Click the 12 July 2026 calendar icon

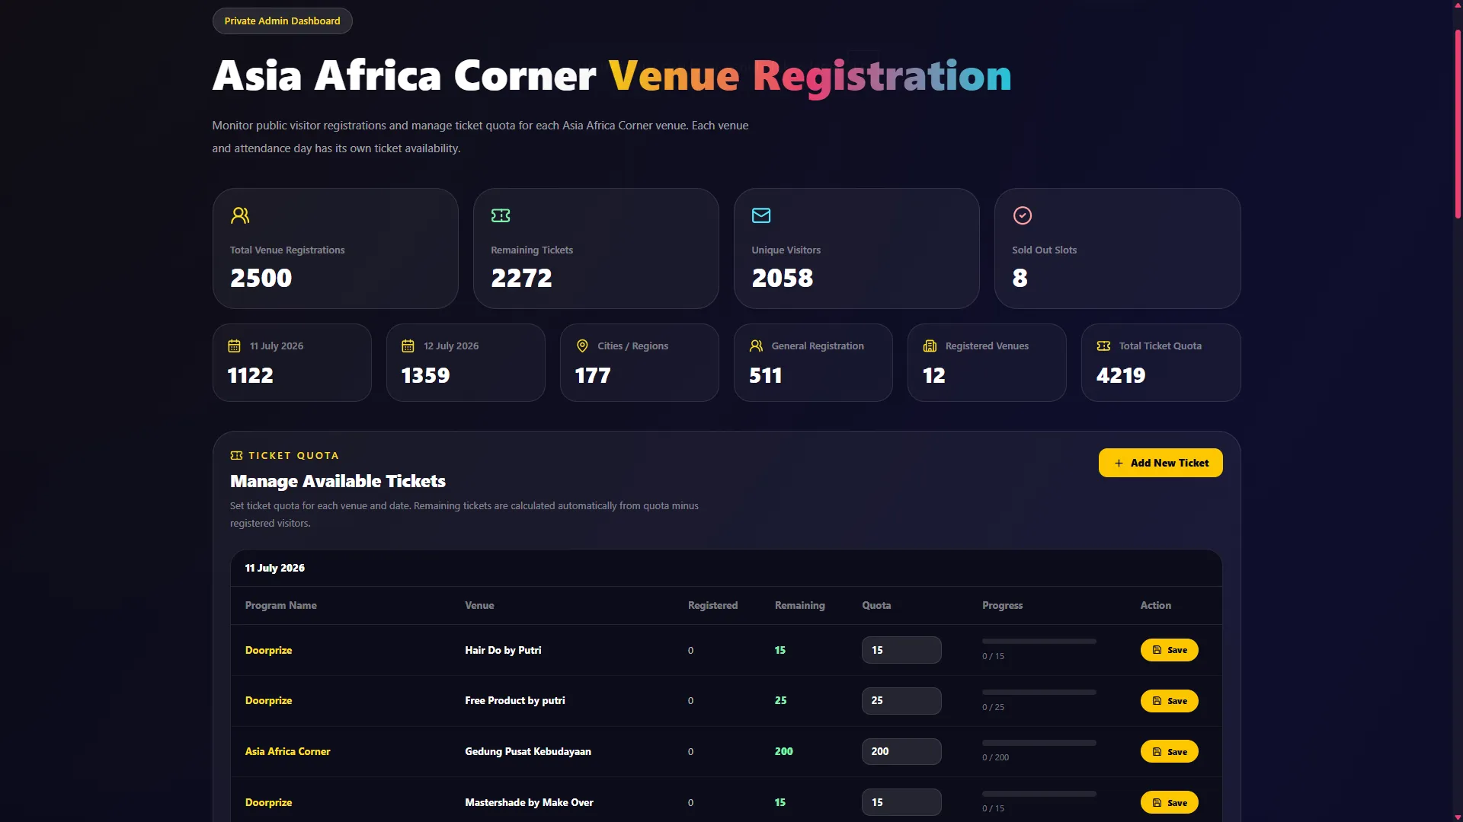pyautogui.click(x=408, y=346)
